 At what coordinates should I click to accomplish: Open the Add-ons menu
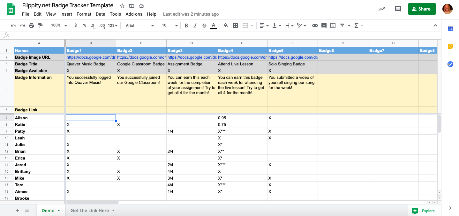(x=134, y=14)
